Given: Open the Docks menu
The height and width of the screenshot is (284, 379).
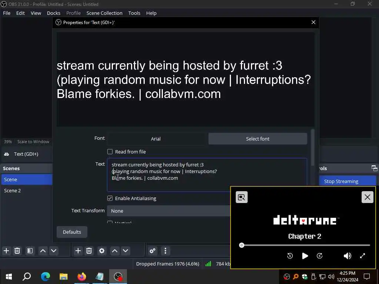Looking at the screenshot, I should tap(54, 13).
